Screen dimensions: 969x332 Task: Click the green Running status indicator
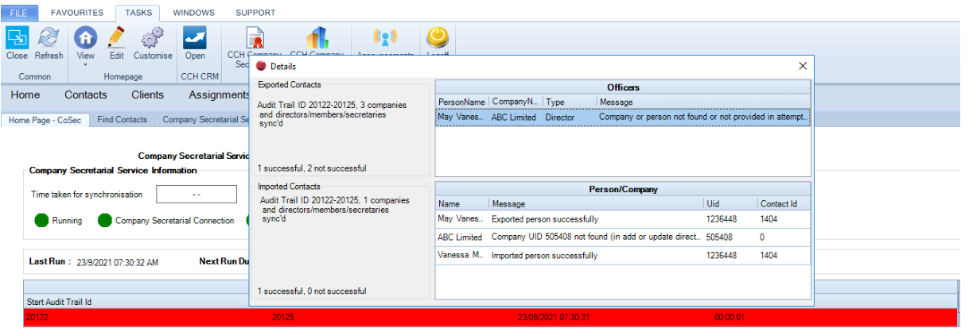point(42,220)
